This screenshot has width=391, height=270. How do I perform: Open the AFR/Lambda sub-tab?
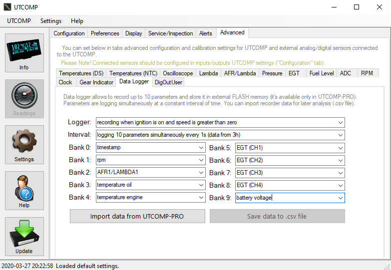240,73
